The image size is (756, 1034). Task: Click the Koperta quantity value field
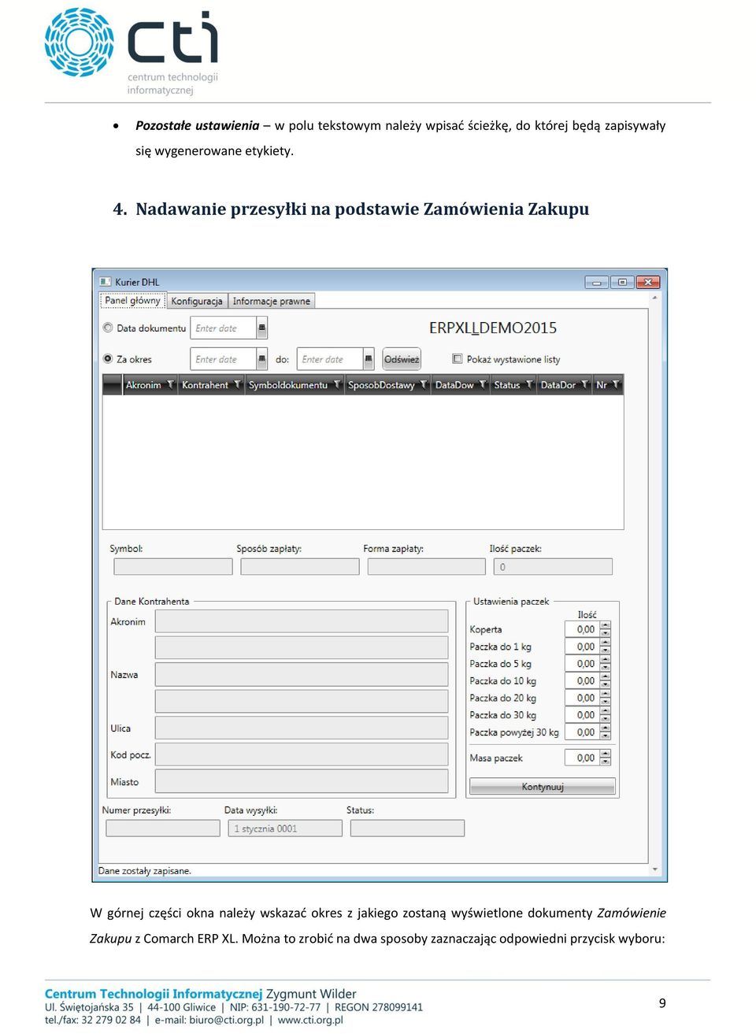(x=583, y=629)
